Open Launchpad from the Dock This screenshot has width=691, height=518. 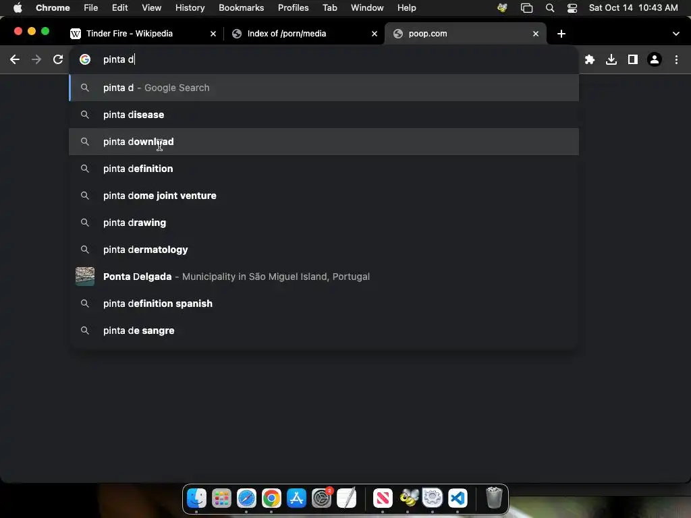point(221,498)
